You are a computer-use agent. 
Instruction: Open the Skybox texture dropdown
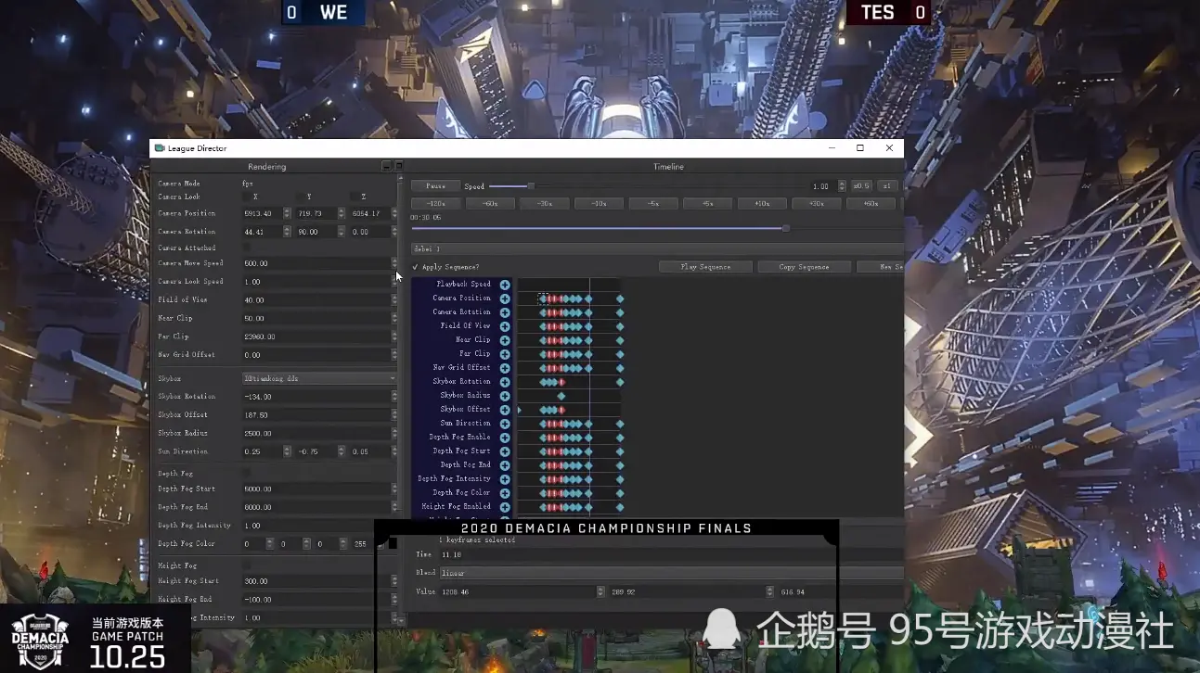click(319, 378)
